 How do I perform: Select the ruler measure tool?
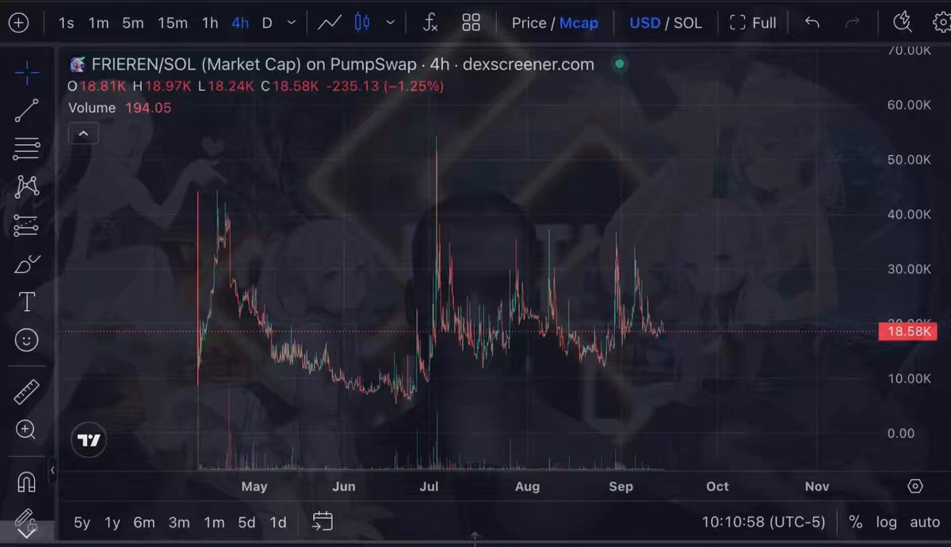pyautogui.click(x=26, y=391)
